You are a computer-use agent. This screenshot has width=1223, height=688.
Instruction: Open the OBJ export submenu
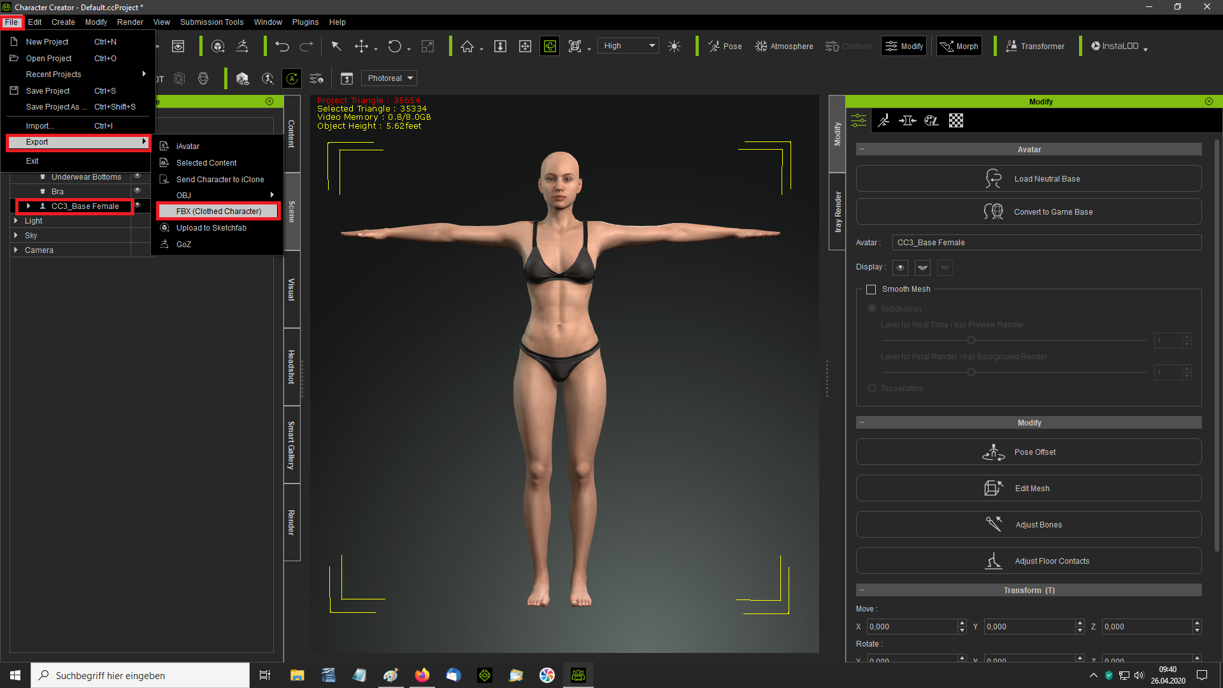(x=218, y=196)
